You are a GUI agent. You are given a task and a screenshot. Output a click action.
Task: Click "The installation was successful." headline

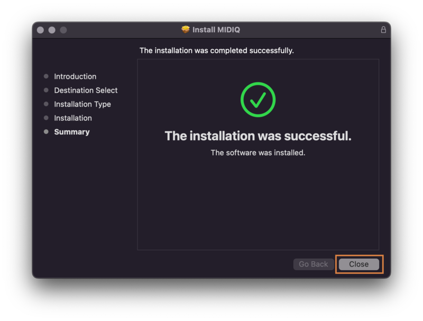click(258, 136)
